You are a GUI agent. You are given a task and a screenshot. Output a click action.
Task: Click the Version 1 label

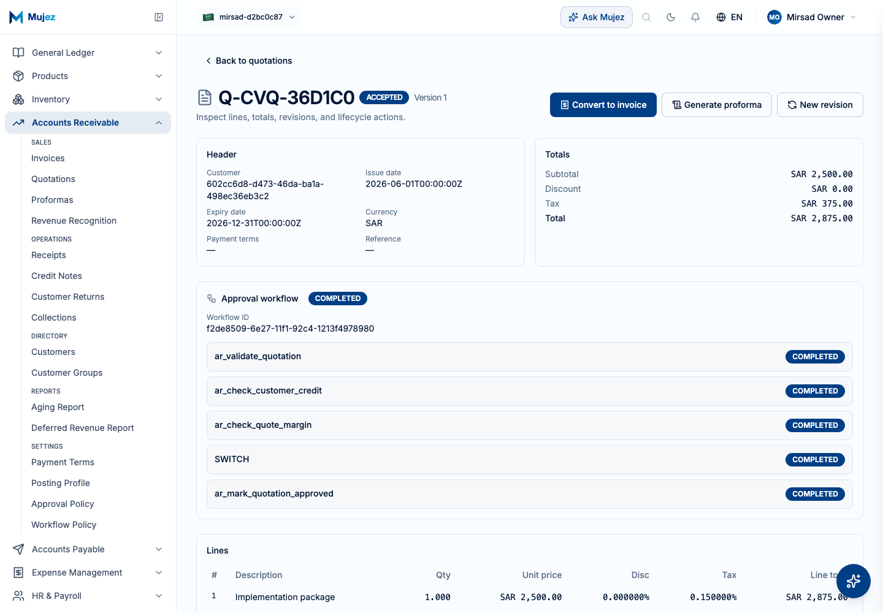point(430,97)
